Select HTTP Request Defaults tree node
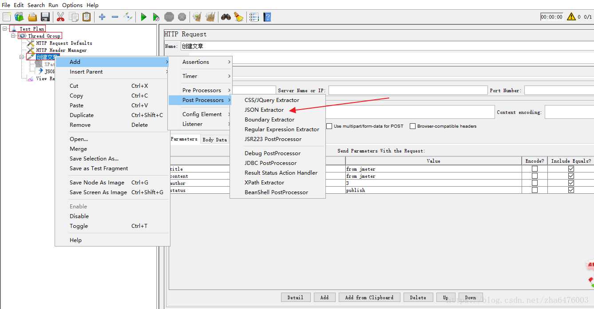The height and width of the screenshot is (309, 594). [64, 43]
